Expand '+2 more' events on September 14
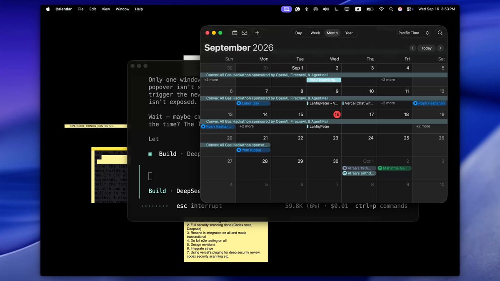Viewport: 500px width, 281px height. [x=246, y=127]
